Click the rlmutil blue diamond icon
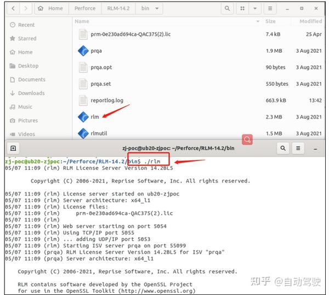Image resolution: width=329 pixels, height=295 pixels. [x=83, y=133]
